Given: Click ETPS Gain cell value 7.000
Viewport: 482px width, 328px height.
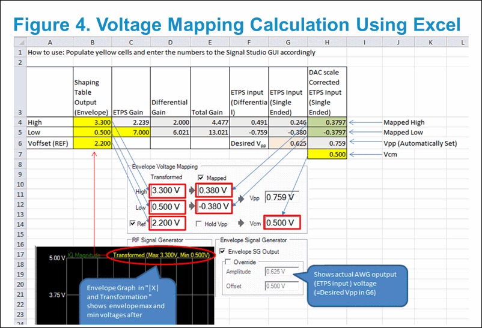Looking at the screenshot, I should pyautogui.click(x=131, y=133).
